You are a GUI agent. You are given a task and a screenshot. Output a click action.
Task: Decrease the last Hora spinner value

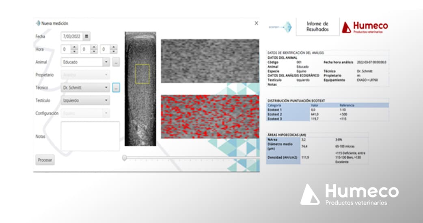(x=113, y=51)
